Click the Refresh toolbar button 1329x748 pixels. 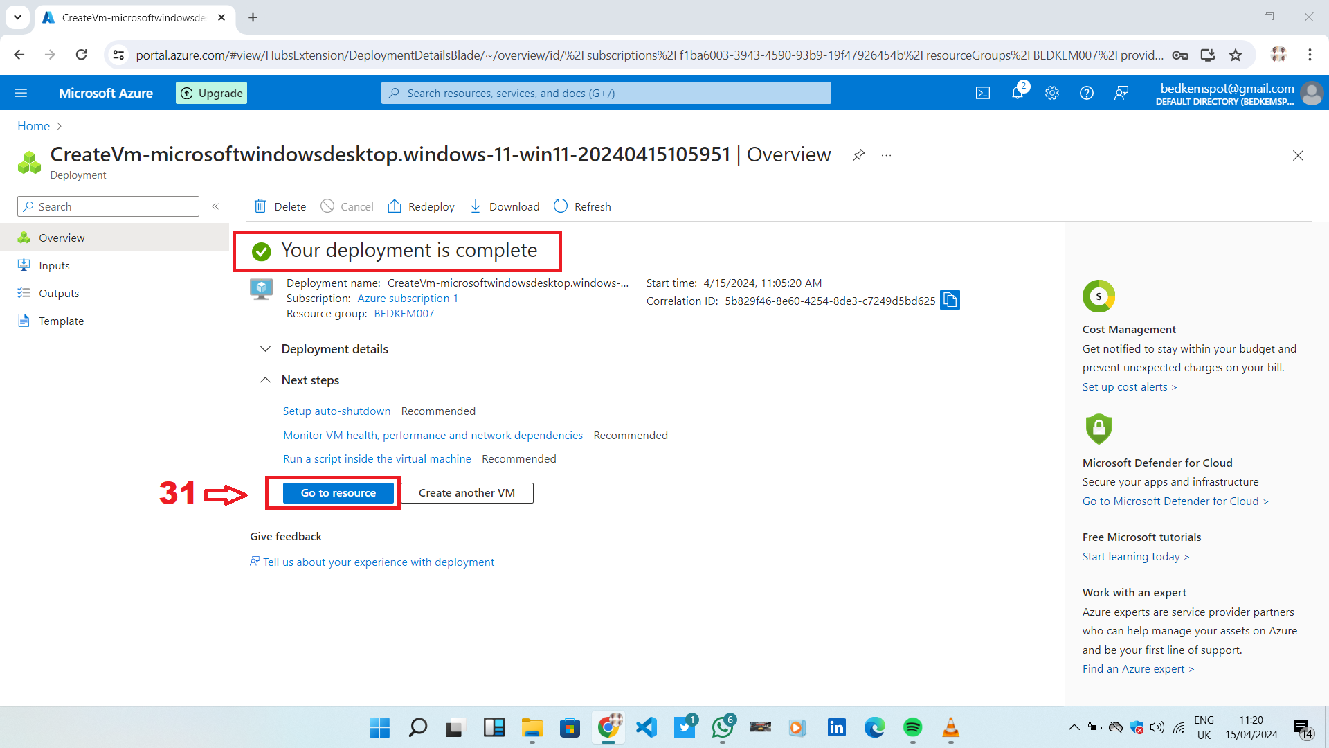[x=582, y=206]
